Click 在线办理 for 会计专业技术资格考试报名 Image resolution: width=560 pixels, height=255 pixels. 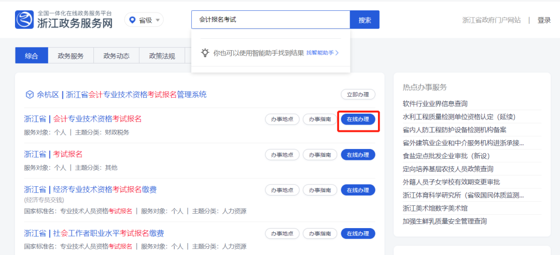click(x=358, y=119)
